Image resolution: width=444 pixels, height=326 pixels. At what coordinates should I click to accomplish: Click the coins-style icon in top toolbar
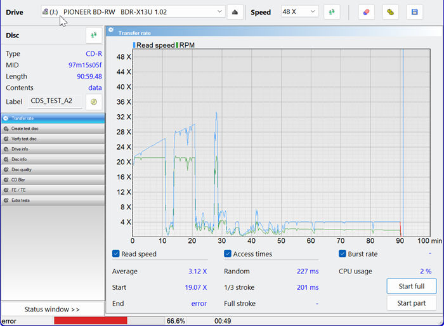click(x=391, y=12)
